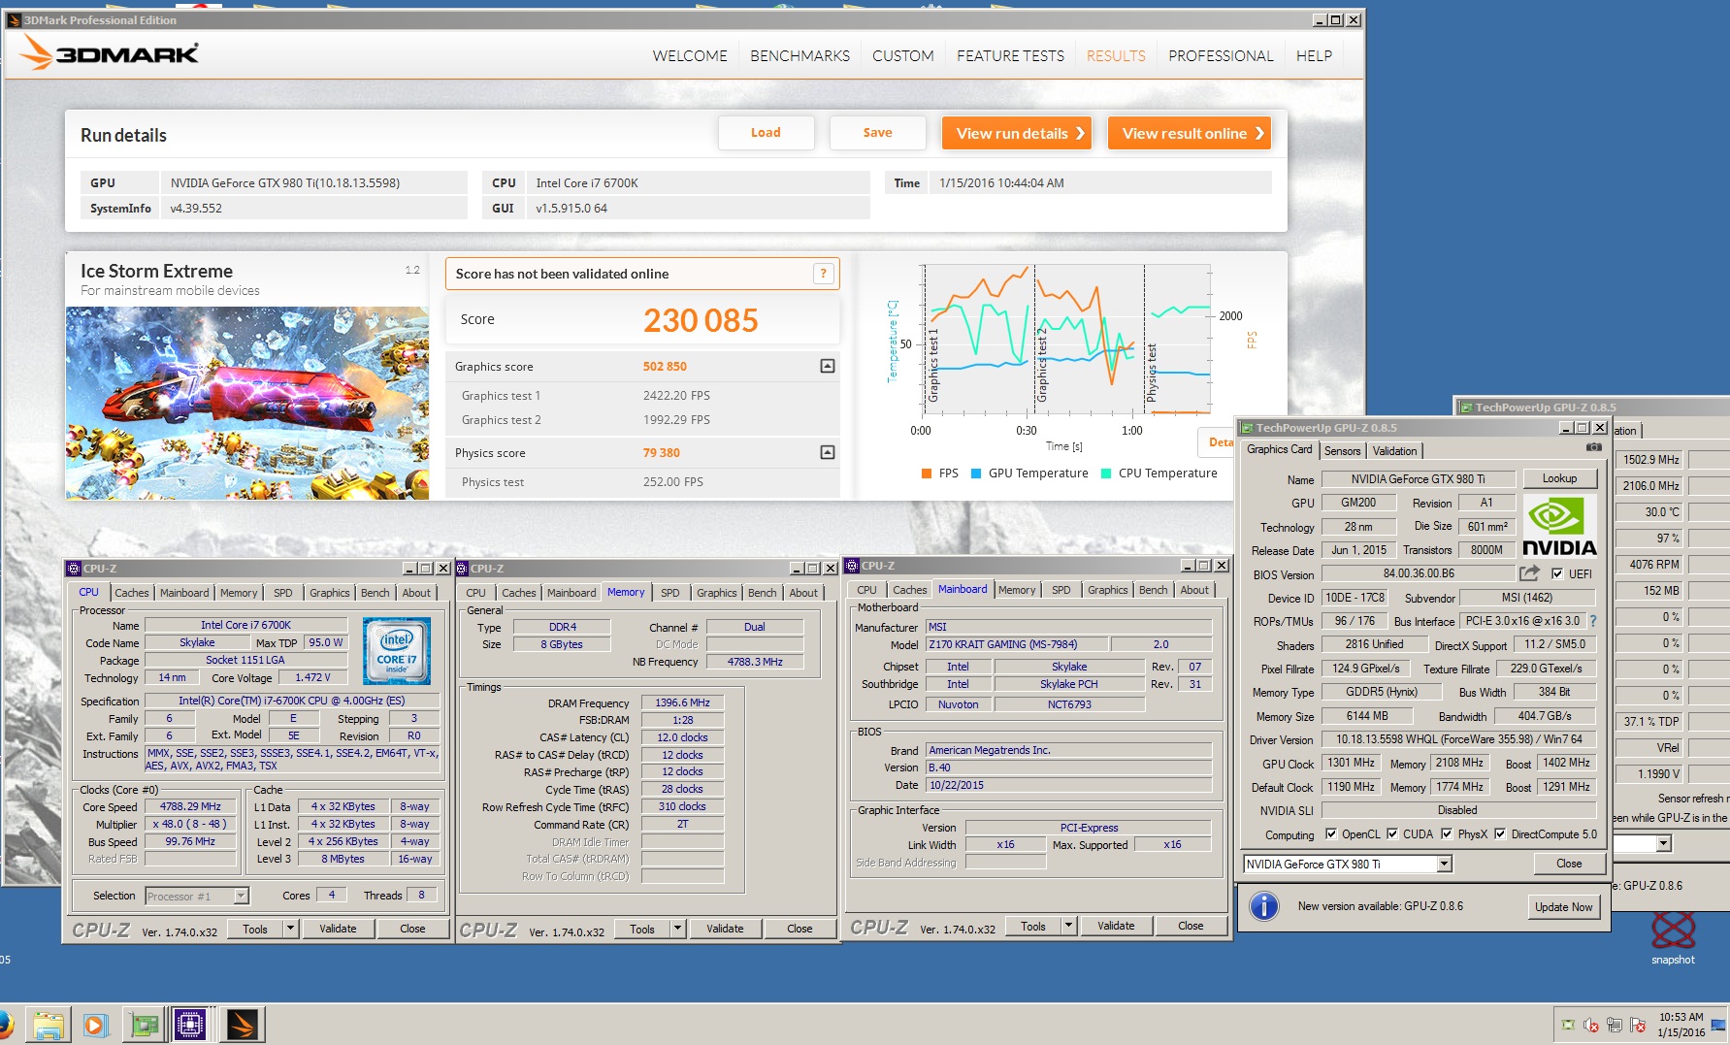Click the Ice Storm Extreme thumbnail image
Screen dimensions: 1730x1045
247,403
